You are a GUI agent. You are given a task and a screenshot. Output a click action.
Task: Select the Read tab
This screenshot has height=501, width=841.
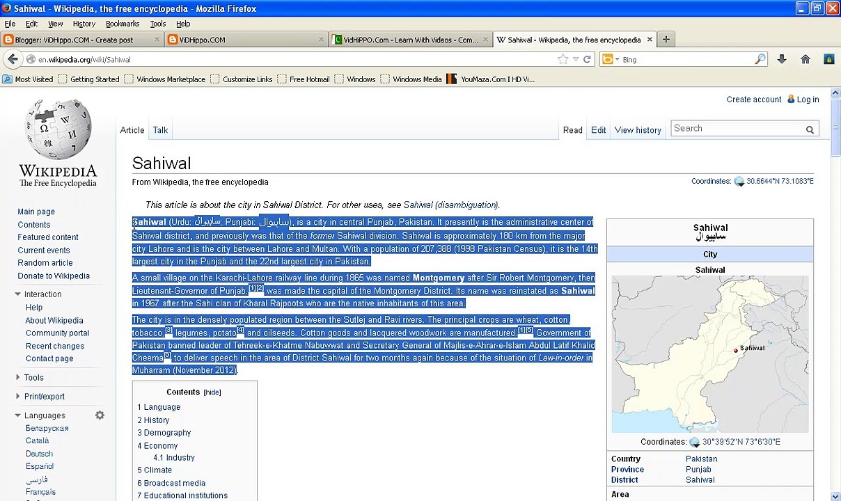tap(572, 130)
